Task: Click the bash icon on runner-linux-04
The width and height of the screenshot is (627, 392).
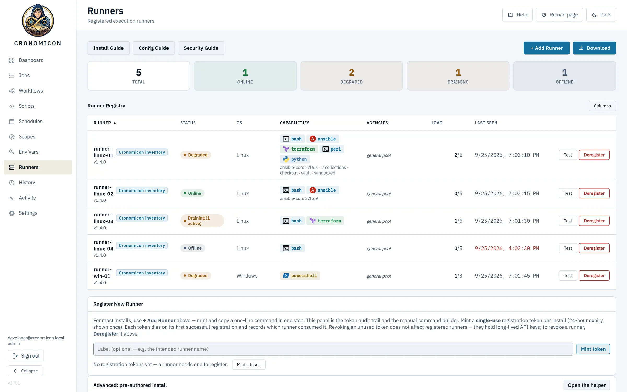Action: [x=286, y=248]
